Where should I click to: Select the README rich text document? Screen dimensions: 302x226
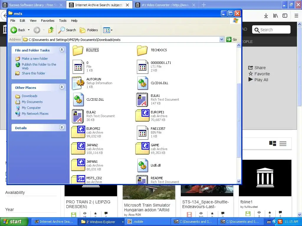[x=142, y=180]
